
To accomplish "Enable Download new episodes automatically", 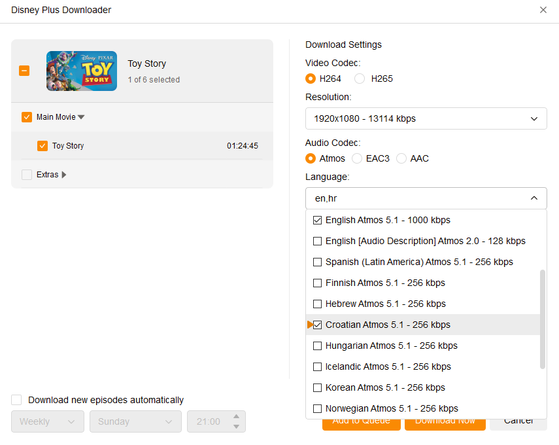I will [x=17, y=400].
